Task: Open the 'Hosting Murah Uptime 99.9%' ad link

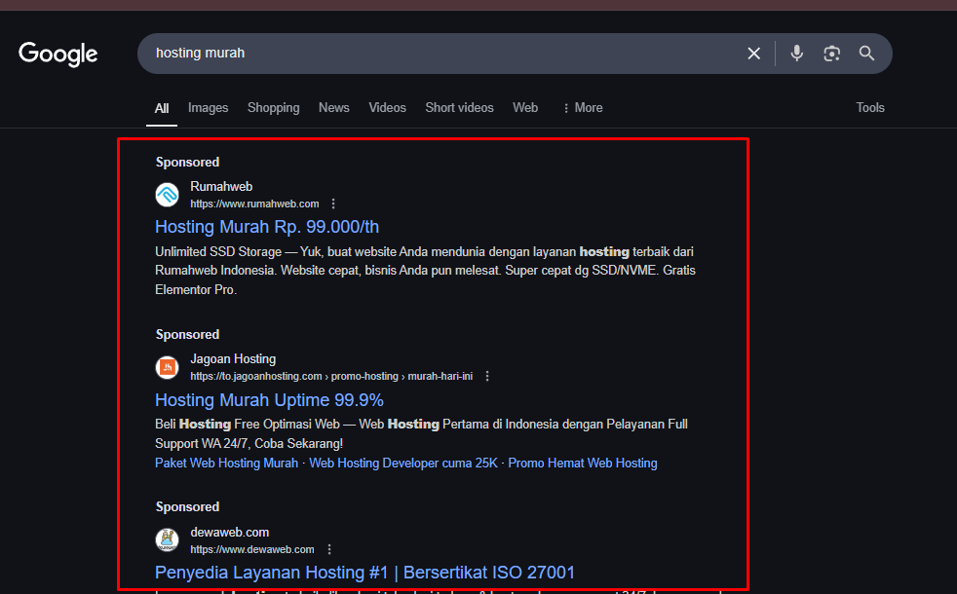Action: (x=269, y=400)
